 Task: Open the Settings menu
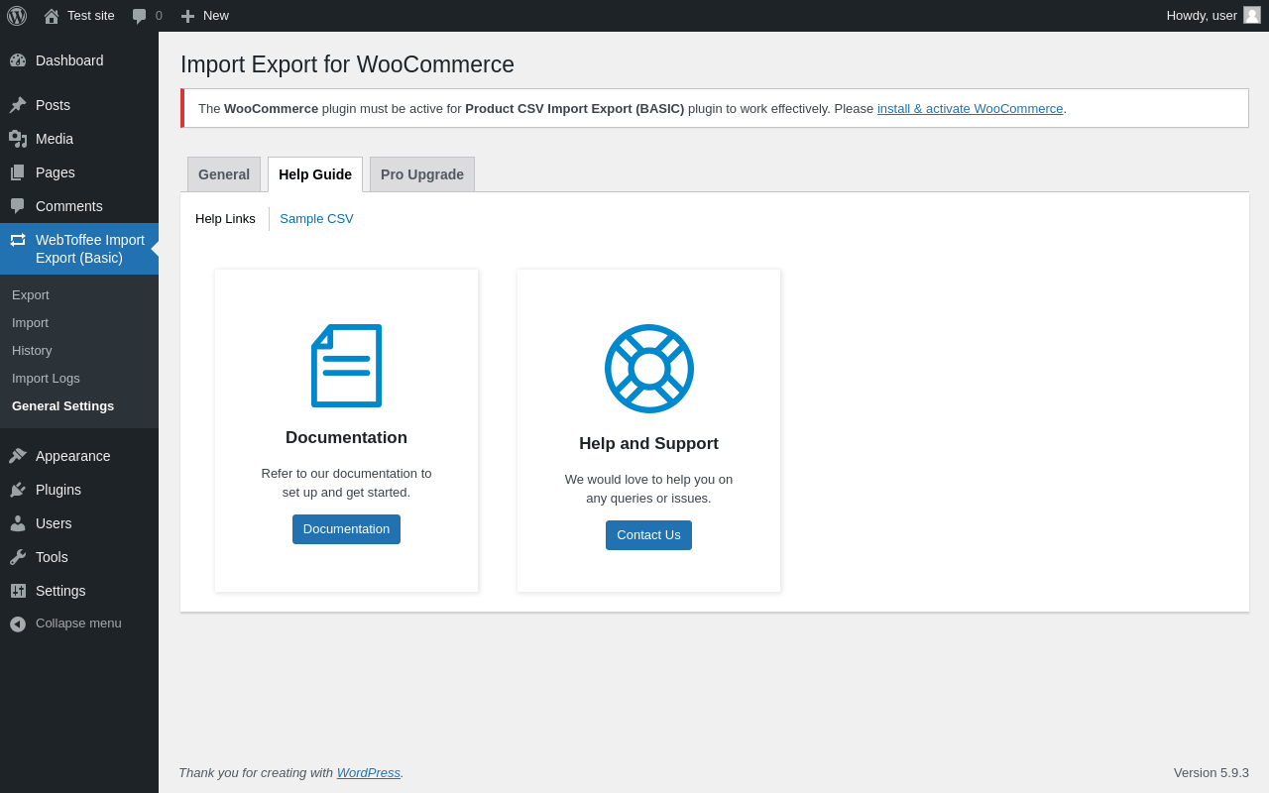(79, 591)
